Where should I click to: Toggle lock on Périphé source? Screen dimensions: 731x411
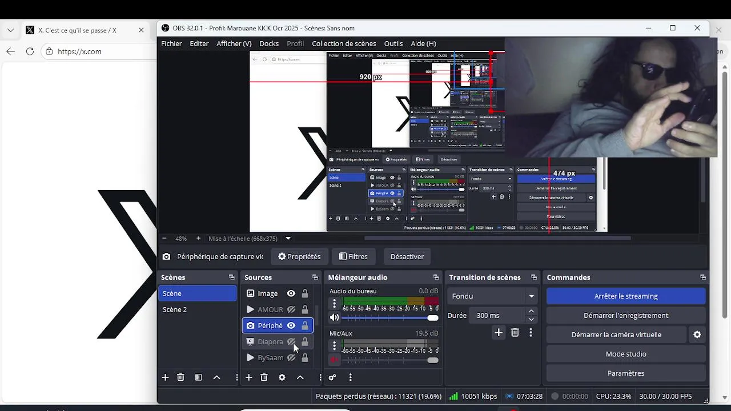pyautogui.click(x=305, y=325)
